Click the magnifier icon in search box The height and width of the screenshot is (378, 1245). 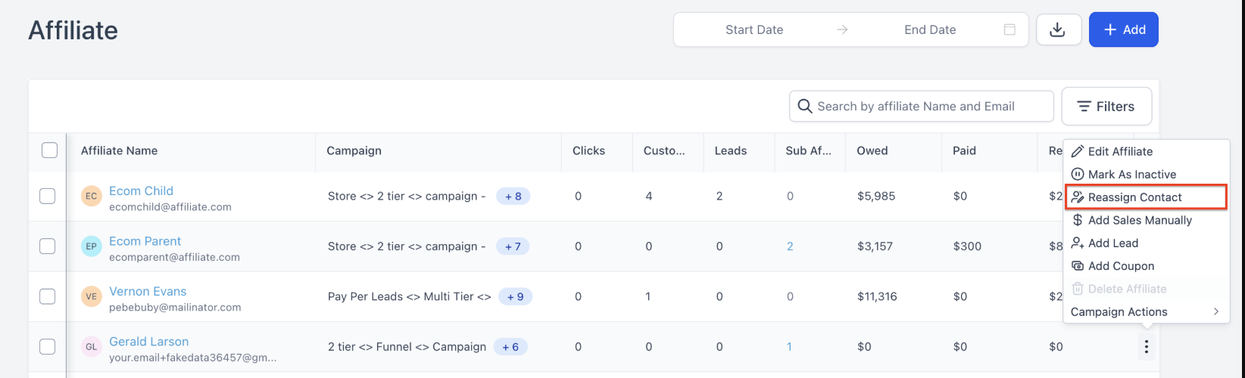coord(805,107)
